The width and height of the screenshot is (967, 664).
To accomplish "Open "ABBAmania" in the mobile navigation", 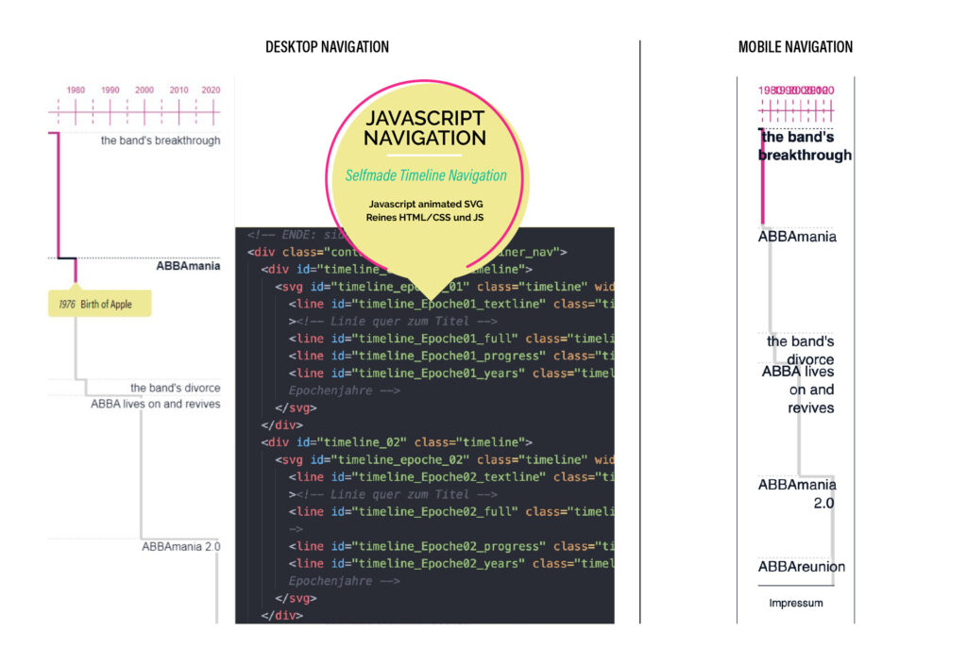I will coord(795,237).
